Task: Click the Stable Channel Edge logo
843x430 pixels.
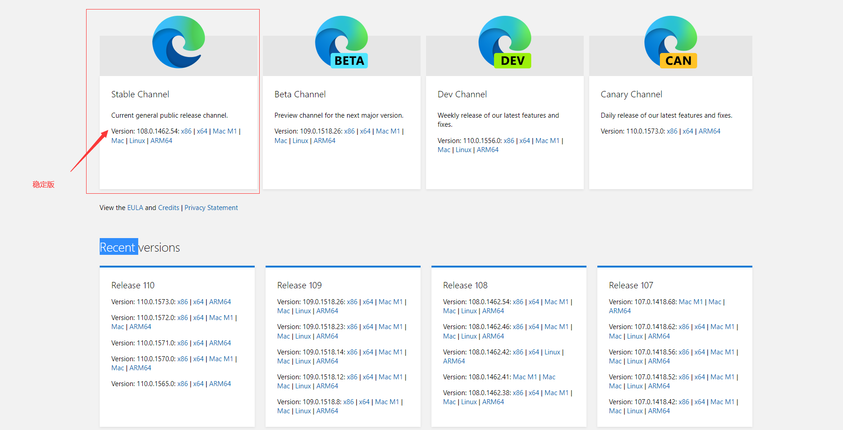Action: click(x=179, y=42)
